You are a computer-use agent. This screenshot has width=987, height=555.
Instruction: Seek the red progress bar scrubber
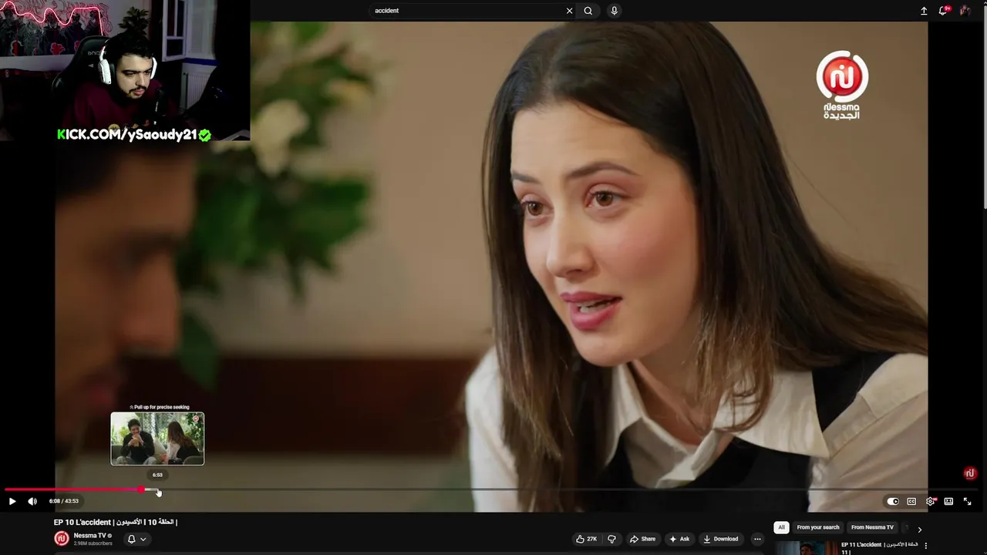[141, 489]
